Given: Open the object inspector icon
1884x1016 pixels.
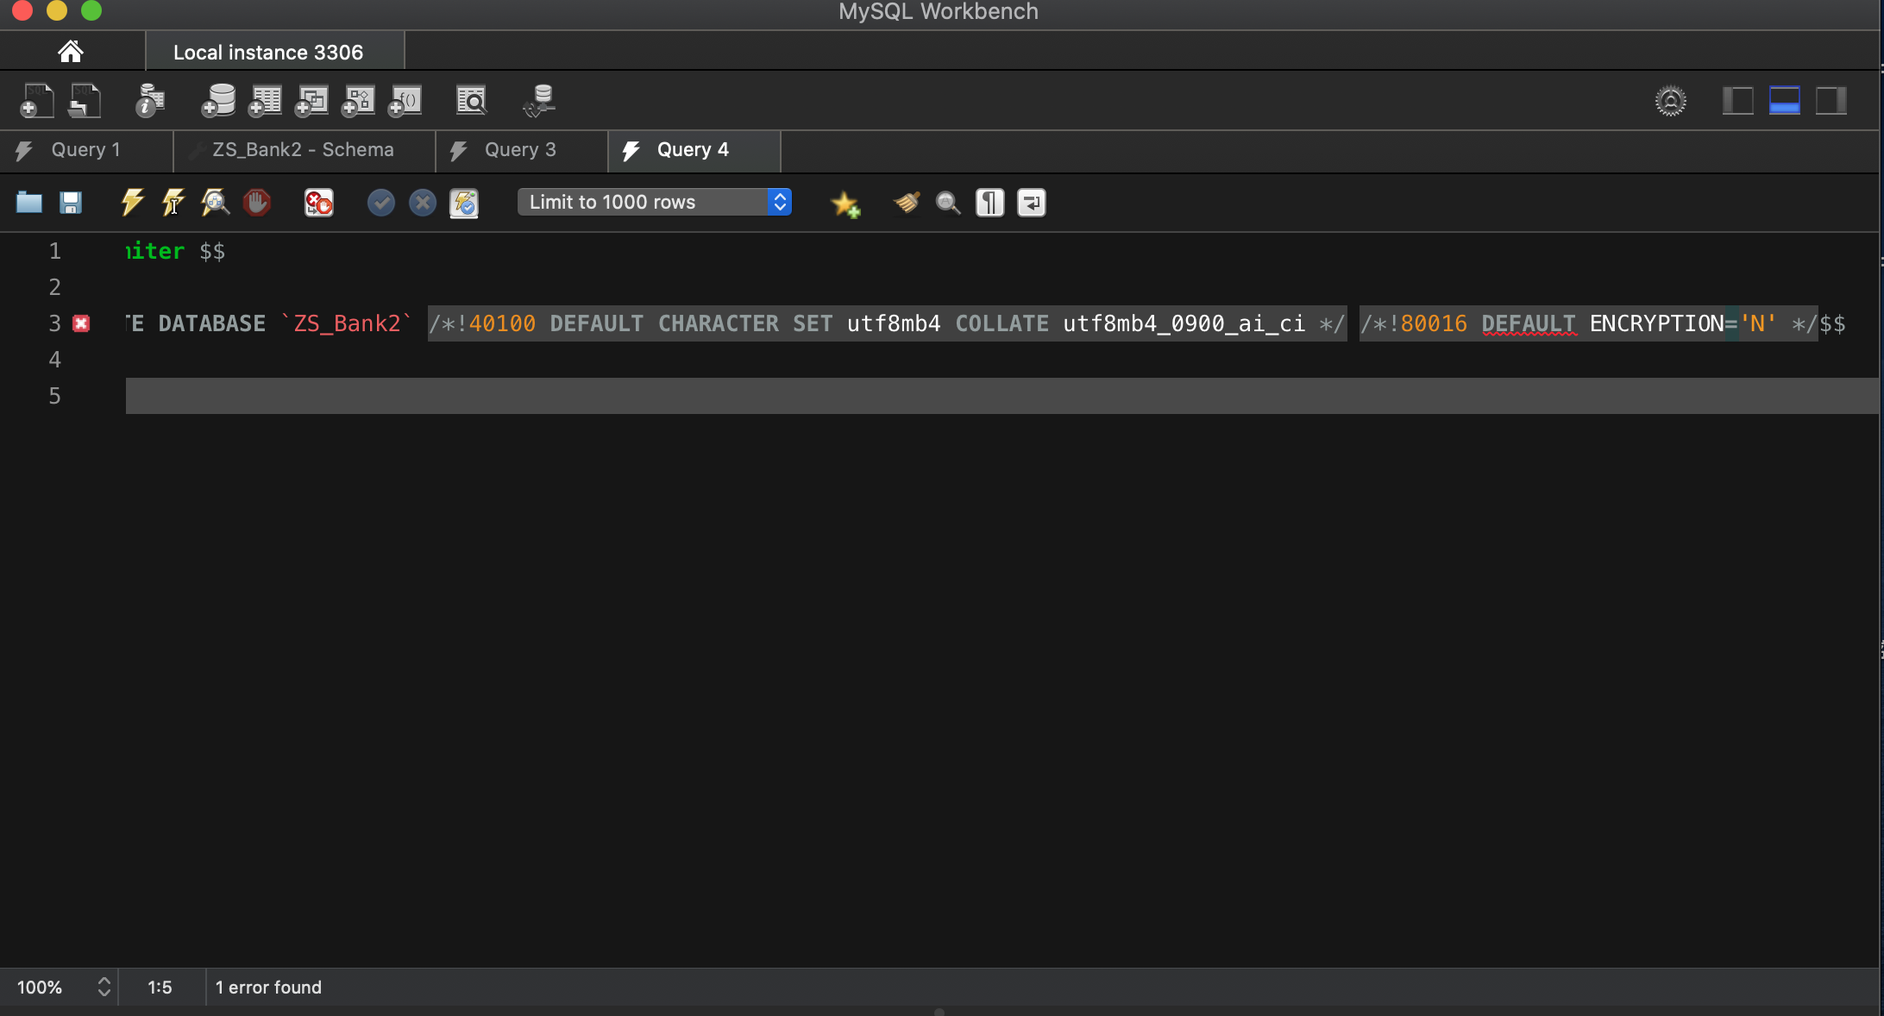Looking at the screenshot, I should [150, 101].
